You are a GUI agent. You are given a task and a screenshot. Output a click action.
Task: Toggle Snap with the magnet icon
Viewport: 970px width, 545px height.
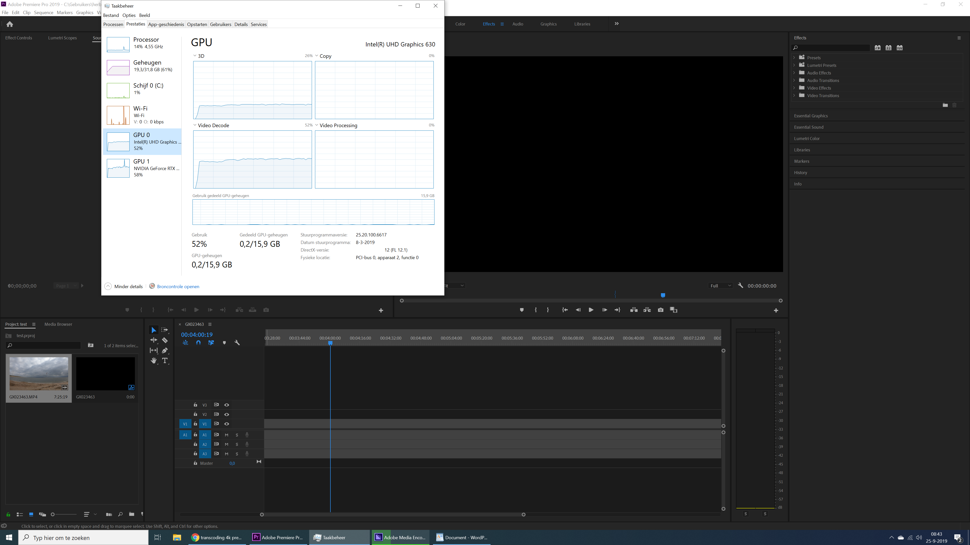click(199, 343)
